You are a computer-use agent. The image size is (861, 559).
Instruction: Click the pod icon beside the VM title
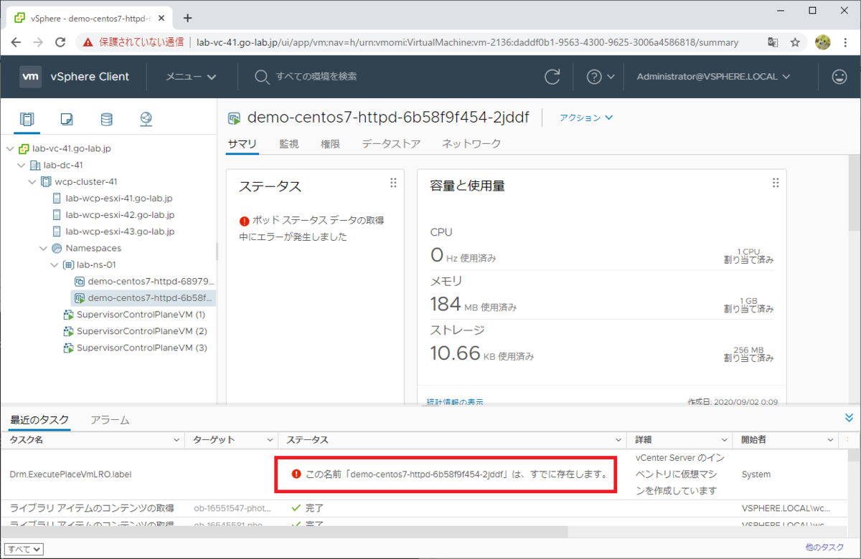point(234,118)
